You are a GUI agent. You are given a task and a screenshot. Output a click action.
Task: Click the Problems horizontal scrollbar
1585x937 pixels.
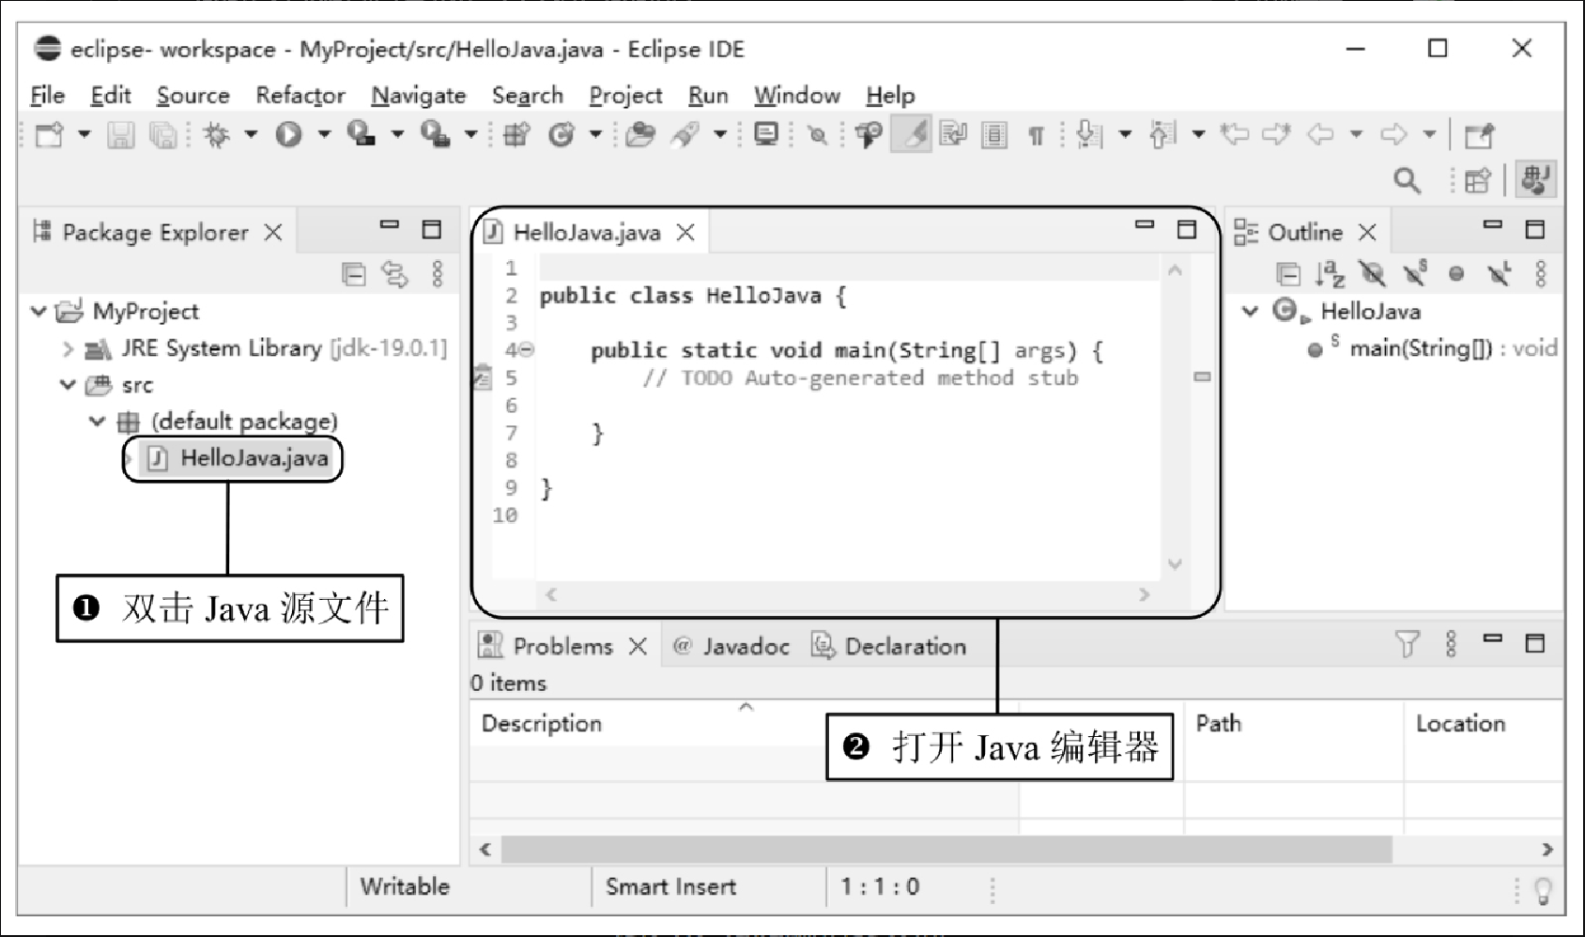click(946, 850)
